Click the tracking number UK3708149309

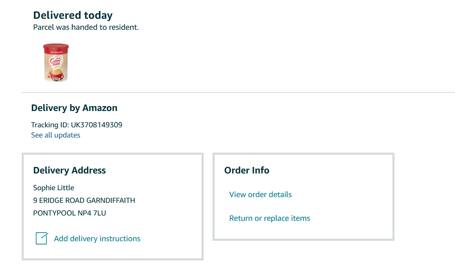point(96,125)
